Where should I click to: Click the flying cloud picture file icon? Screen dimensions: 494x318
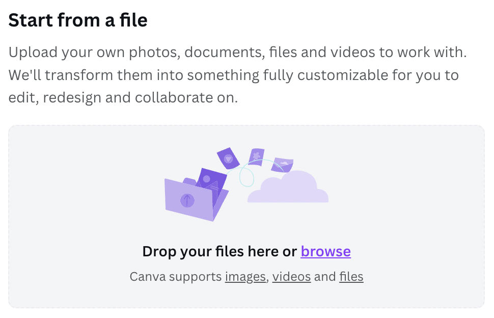click(x=282, y=165)
